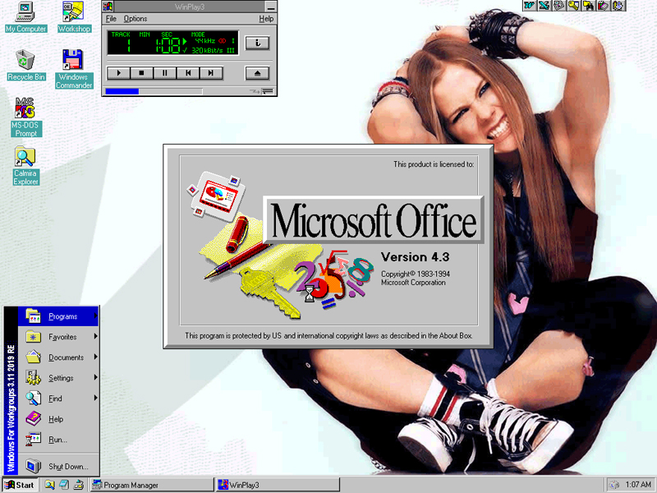Open the Excel icon in Office toolbar

pos(544,6)
